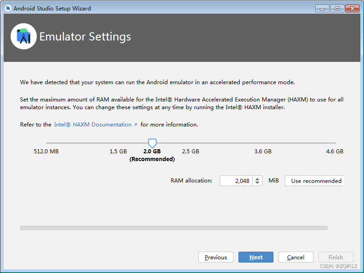
Task: Click the 2.5 GB slider label
Action: 191,152
